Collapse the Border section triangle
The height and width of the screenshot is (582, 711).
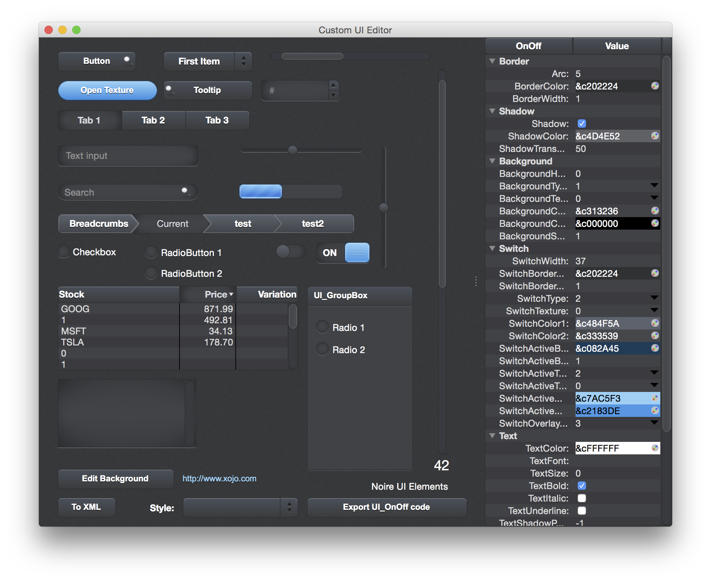[492, 61]
